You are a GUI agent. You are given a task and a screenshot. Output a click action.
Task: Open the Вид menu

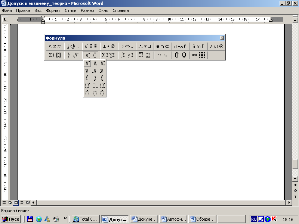(38, 10)
